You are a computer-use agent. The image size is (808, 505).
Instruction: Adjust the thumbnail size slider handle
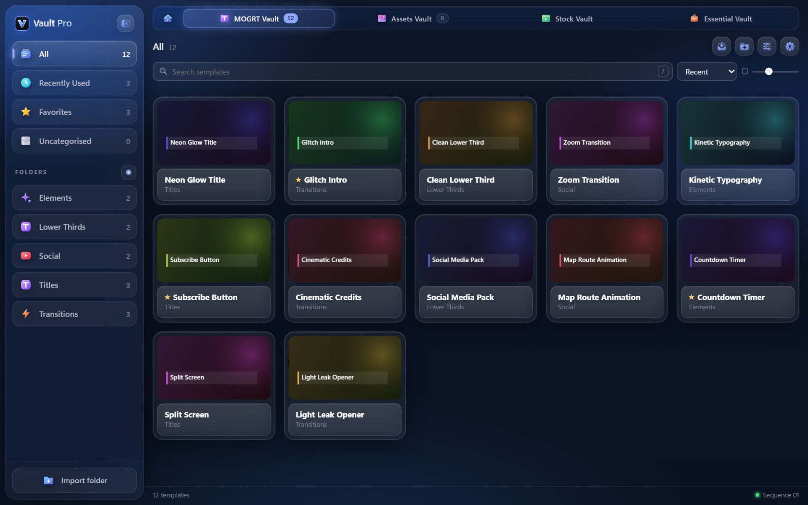coord(769,72)
